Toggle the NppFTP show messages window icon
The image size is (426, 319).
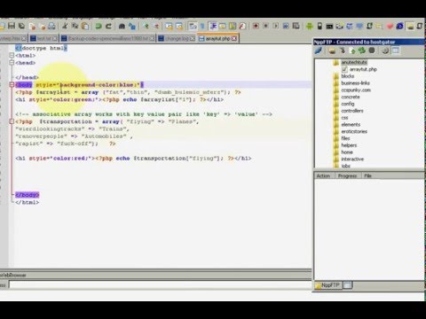pyautogui.click(x=396, y=51)
